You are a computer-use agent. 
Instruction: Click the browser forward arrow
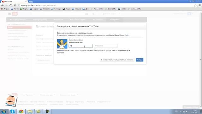coord(6,5)
